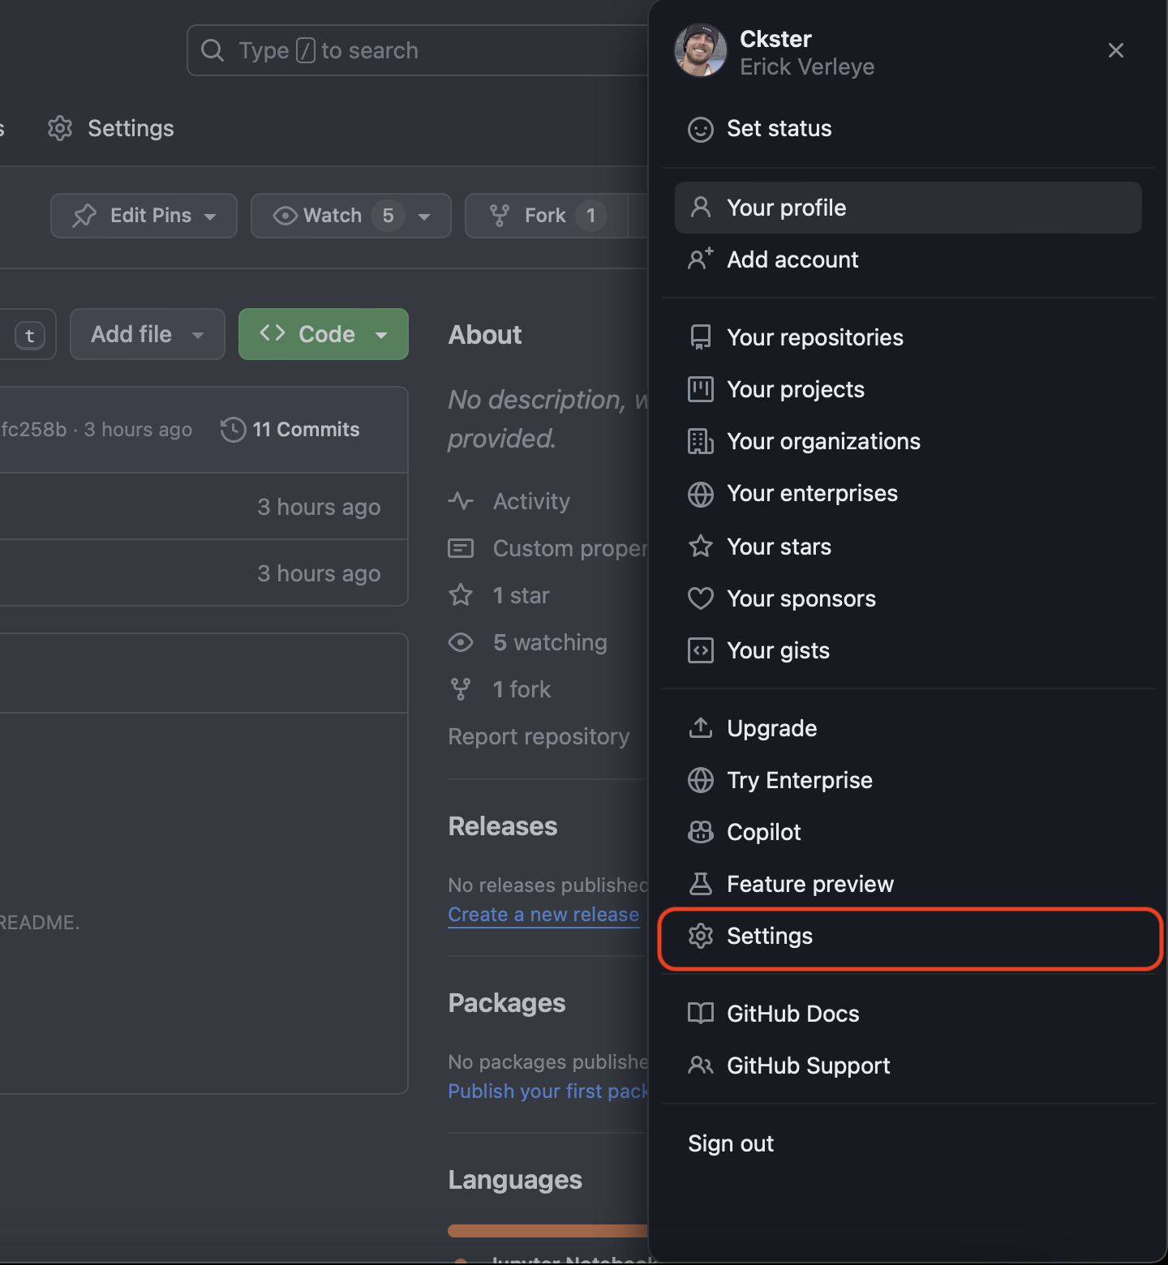Image resolution: width=1168 pixels, height=1265 pixels.
Task: Select Settings in the user menu
Action: point(769,936)
